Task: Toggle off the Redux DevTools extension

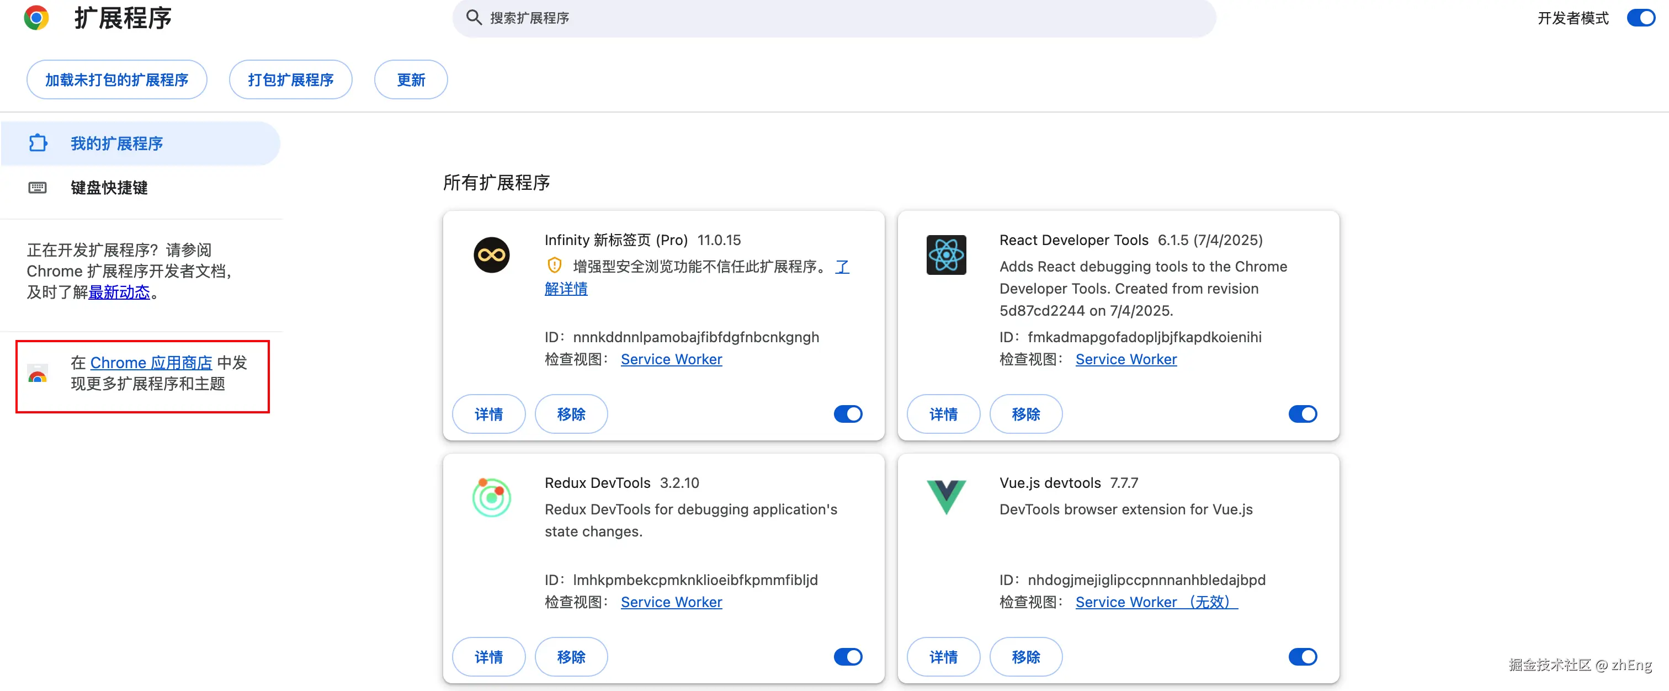Action: [x=847, y=657]
